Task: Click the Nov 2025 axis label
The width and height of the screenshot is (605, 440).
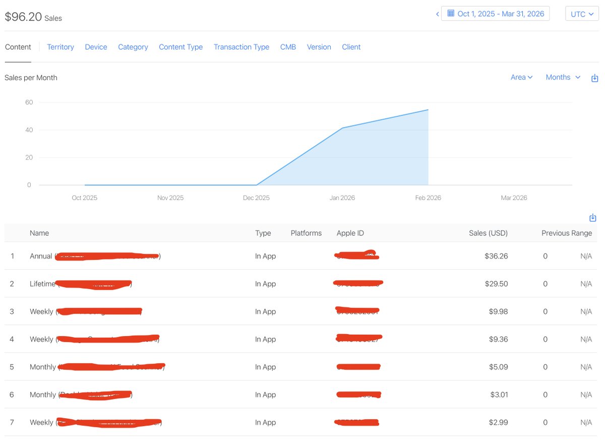Action: [170, 198]
